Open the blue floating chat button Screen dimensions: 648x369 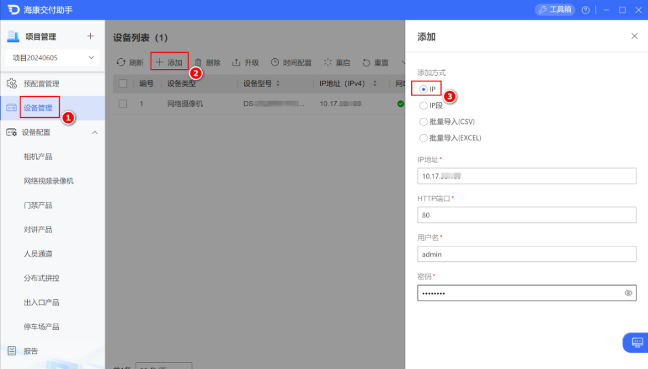pos(636,342)
